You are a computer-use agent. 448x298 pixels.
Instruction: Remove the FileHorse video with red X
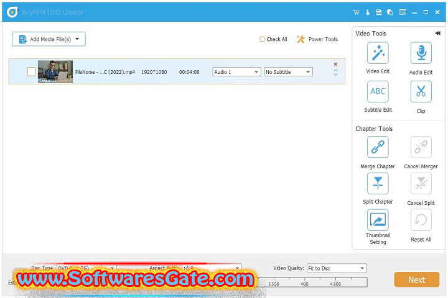click(335, 64)
